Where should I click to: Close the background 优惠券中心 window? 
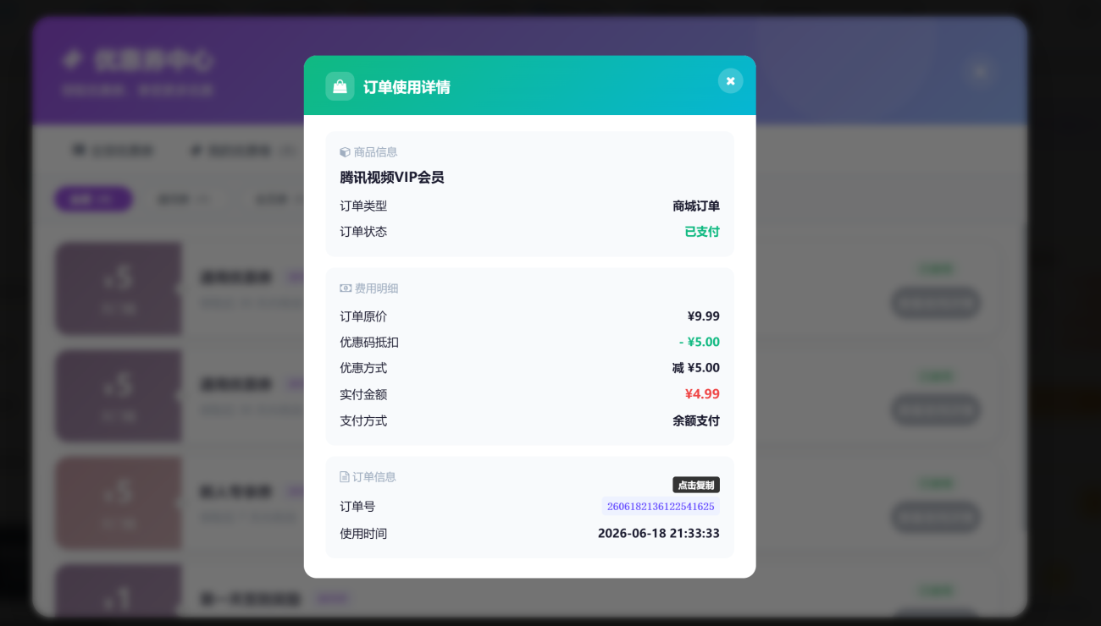980,72
